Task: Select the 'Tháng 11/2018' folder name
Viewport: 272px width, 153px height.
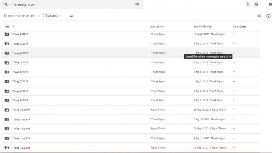Action: click(x=21, y=129)
